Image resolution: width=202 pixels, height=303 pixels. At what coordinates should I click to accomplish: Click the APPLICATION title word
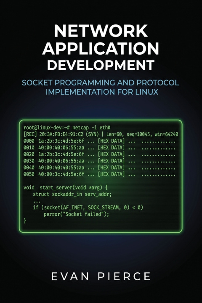101,48
